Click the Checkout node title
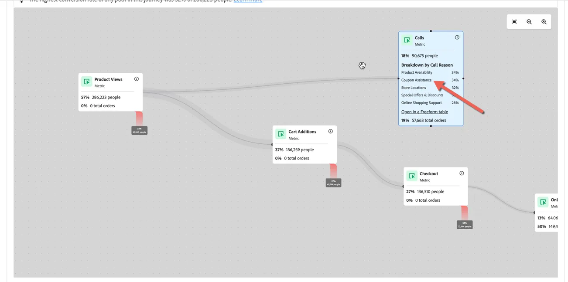 pyautogui.click(x=429, y=173)
